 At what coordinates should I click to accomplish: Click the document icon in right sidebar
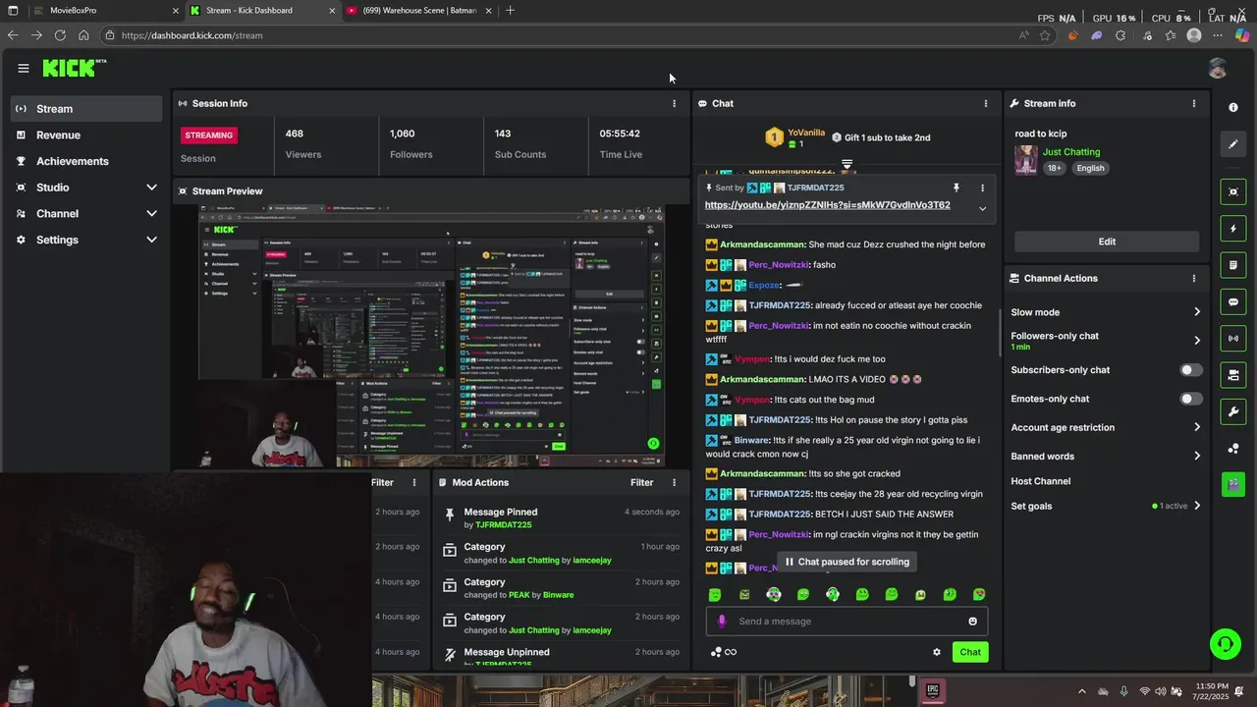point(1233,265)
